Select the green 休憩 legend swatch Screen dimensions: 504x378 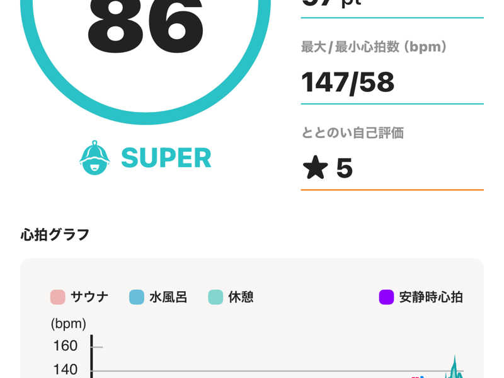tap(215, 297)
